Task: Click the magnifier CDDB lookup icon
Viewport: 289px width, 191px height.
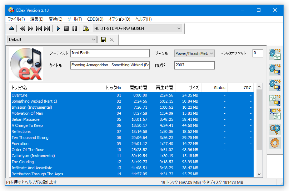Action: (x=275, y=129)
